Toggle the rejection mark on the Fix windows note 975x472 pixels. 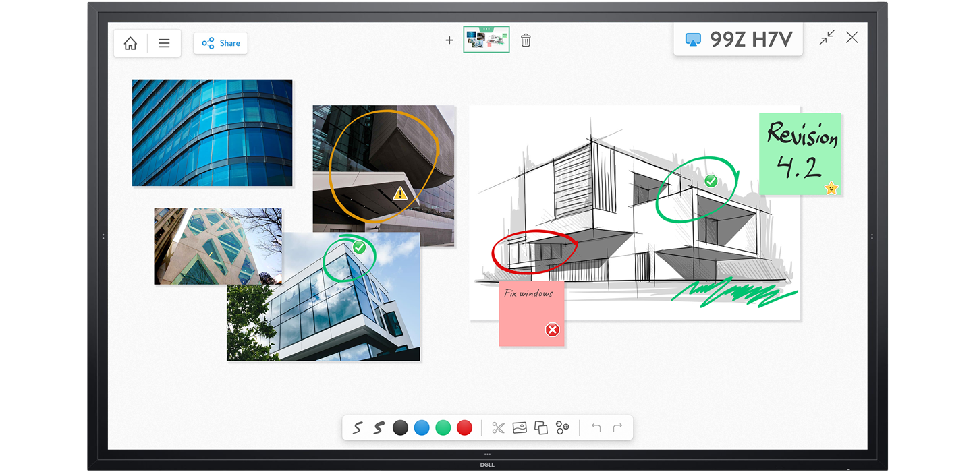552,330
